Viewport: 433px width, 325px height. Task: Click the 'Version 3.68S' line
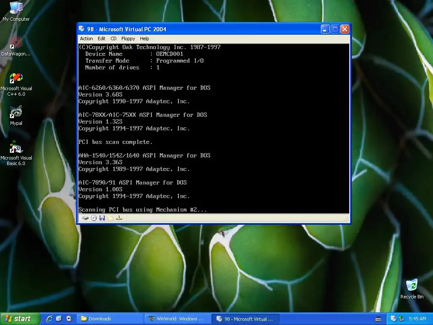pos(101,94)
